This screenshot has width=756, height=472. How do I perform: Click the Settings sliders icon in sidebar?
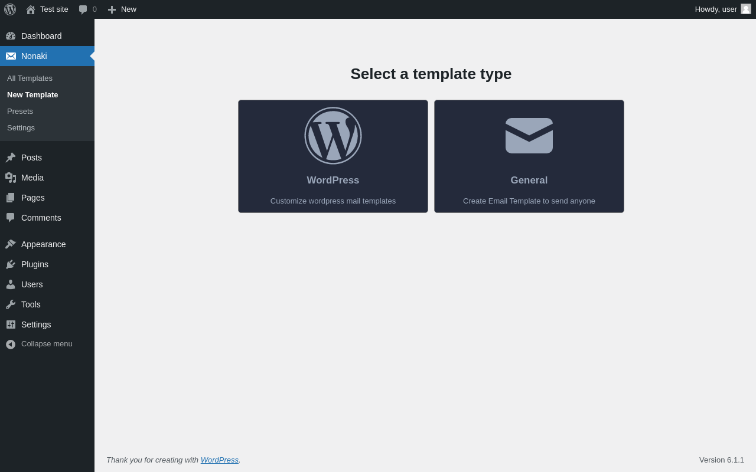click(x=11, y=324)
